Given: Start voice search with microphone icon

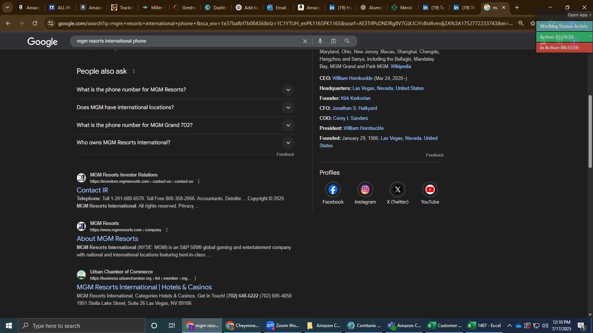Looking at the screenshot, I should (x=320, y=41).
